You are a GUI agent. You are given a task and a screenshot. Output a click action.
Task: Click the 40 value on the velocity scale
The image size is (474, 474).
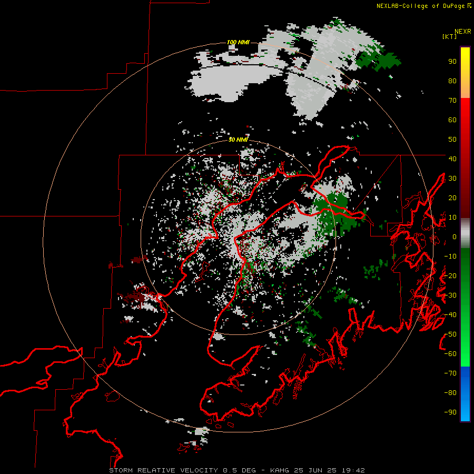click(x=452, y=159)
